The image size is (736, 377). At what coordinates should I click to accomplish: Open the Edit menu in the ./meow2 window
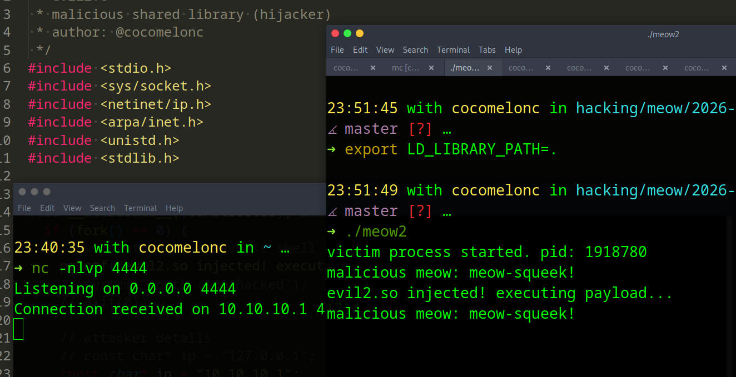point(360,50)
